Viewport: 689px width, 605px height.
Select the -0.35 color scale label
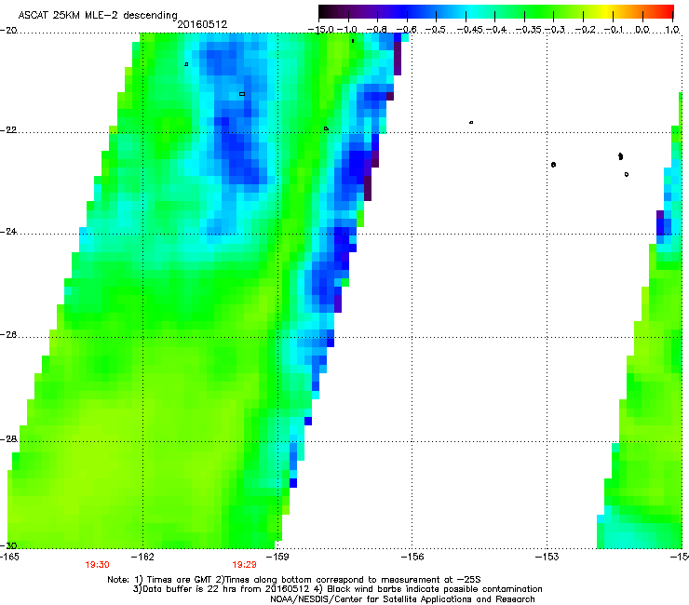tap(528, 30)
